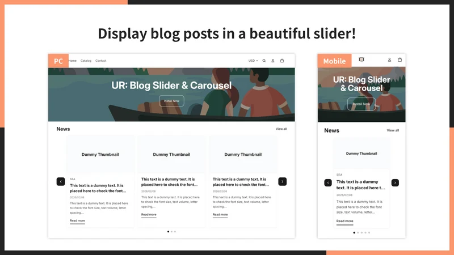Click 2026/02/08 date on third PC card
Image resolution: width=454 pixels, height=255 pixels.
pos(220,192)
